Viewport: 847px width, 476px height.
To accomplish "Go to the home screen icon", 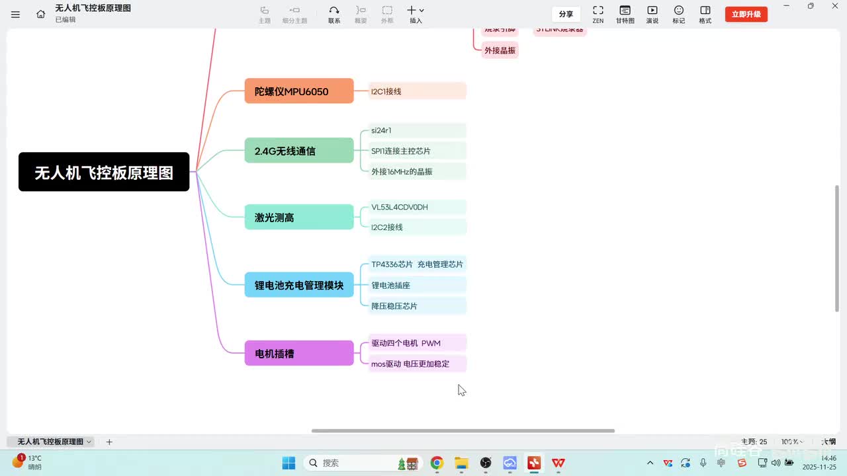I will (41, 14).
